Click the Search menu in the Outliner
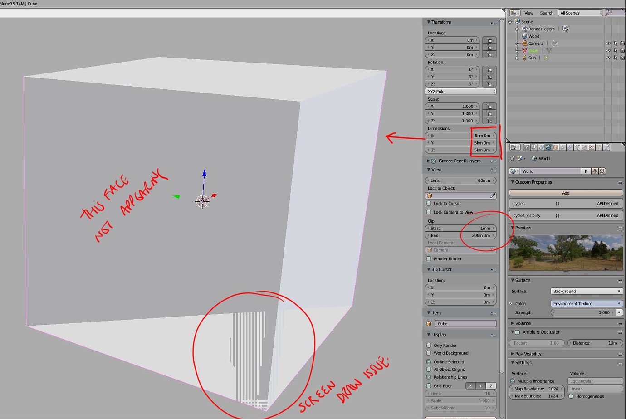The width and height of the screenshot is (626, 419). [547, 12]
